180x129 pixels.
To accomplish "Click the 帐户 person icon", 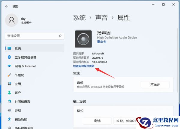I will (9, 93).
